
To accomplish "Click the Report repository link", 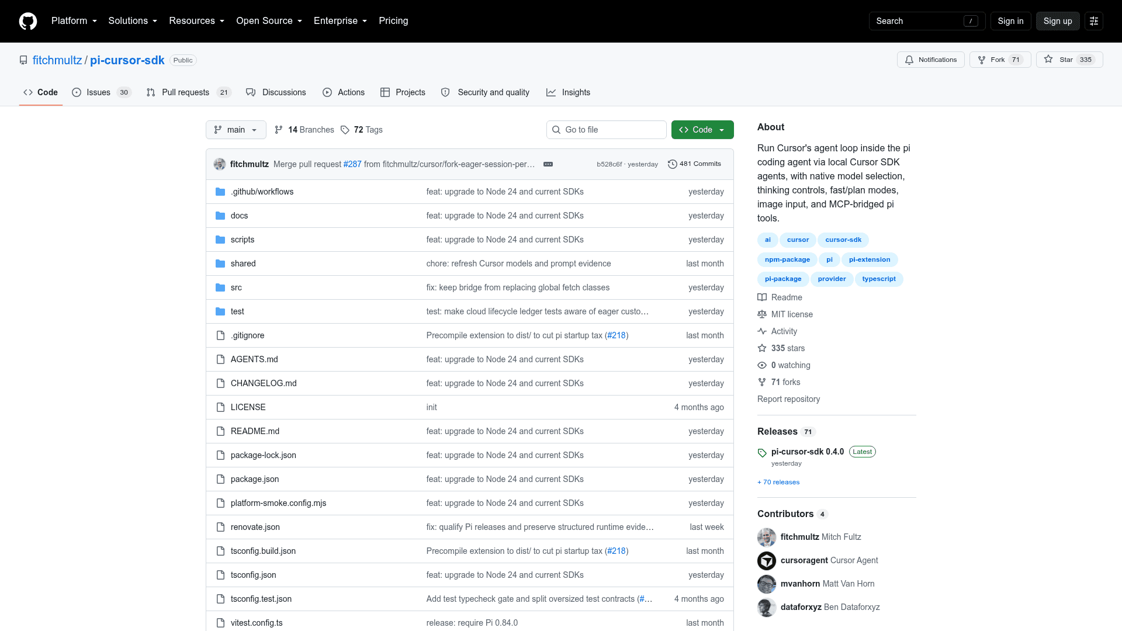I will [x=788, y=399].
